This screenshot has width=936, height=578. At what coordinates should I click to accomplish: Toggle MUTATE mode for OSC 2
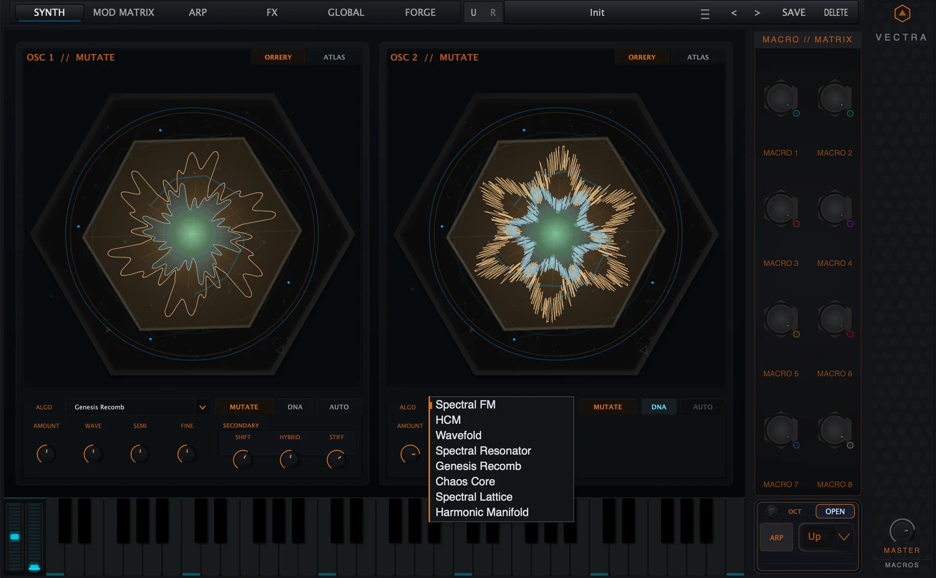pyautogui.click(x=607, y=407)
